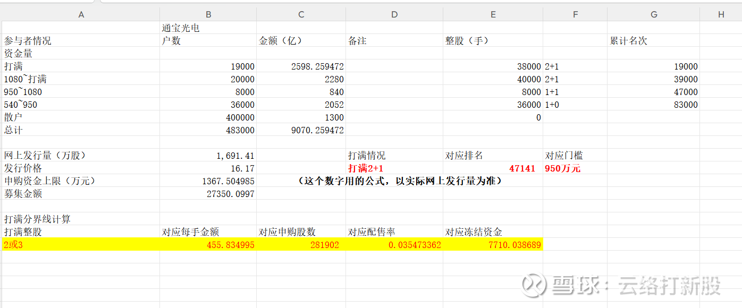Click the 1080~打满 row label
The width and height of the screenshot is (742, 308).
click(81, 79)
